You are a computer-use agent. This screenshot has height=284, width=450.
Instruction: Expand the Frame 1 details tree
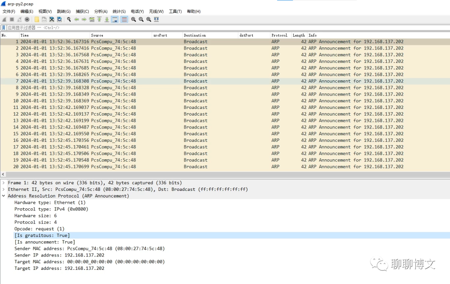[x=3, y=183]
